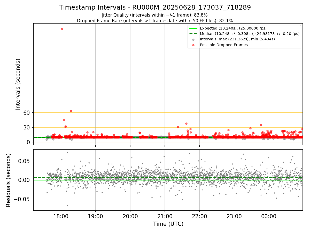Click the '60' tick label on the intervals axis
Screen dimensions: 310x233
[27, 113]
